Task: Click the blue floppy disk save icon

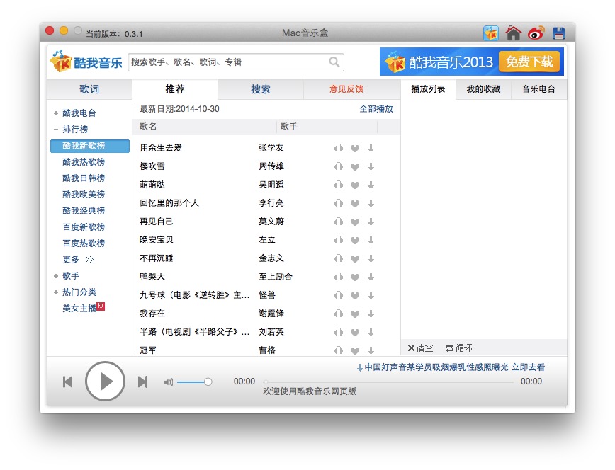Action: 558,33
